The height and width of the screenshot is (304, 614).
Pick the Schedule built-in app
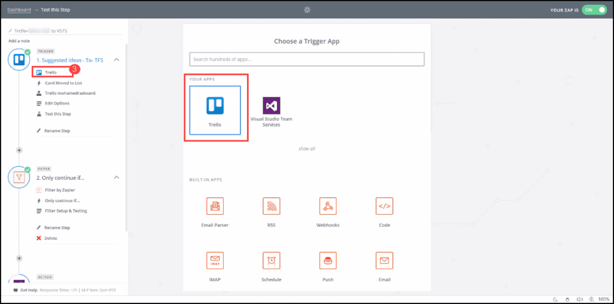pyautogui.click(x=271, y=266)
